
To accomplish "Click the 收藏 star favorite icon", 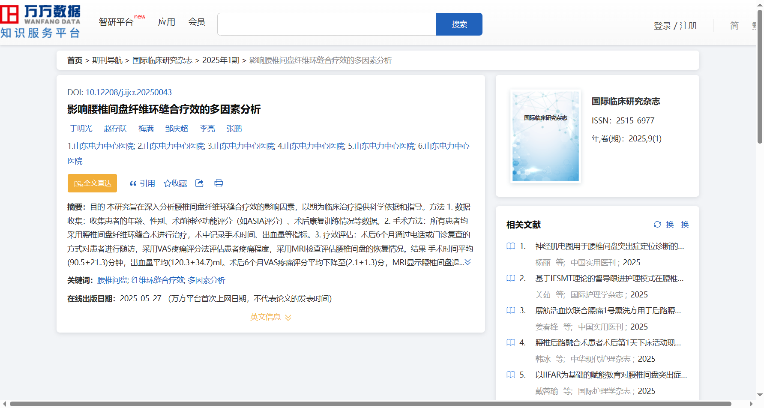I will tap(168, 183).
